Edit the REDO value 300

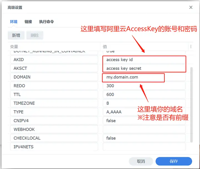(144, 86)
